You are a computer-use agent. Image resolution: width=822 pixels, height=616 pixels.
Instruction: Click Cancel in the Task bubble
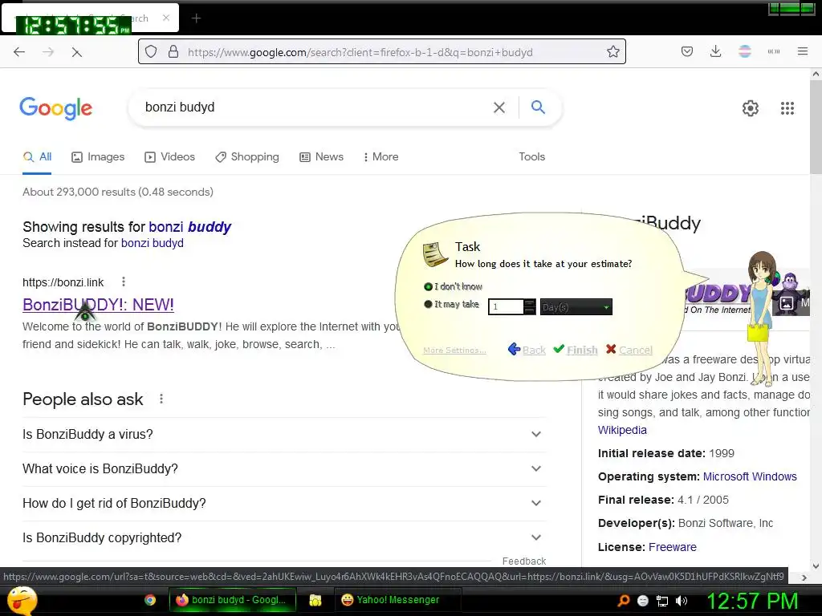(x=629, y=350)
